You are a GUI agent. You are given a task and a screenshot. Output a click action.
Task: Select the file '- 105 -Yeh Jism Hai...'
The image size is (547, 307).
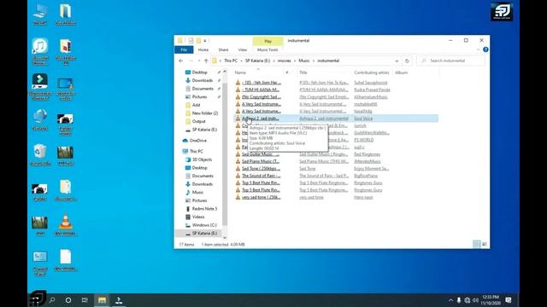point(262,83)
